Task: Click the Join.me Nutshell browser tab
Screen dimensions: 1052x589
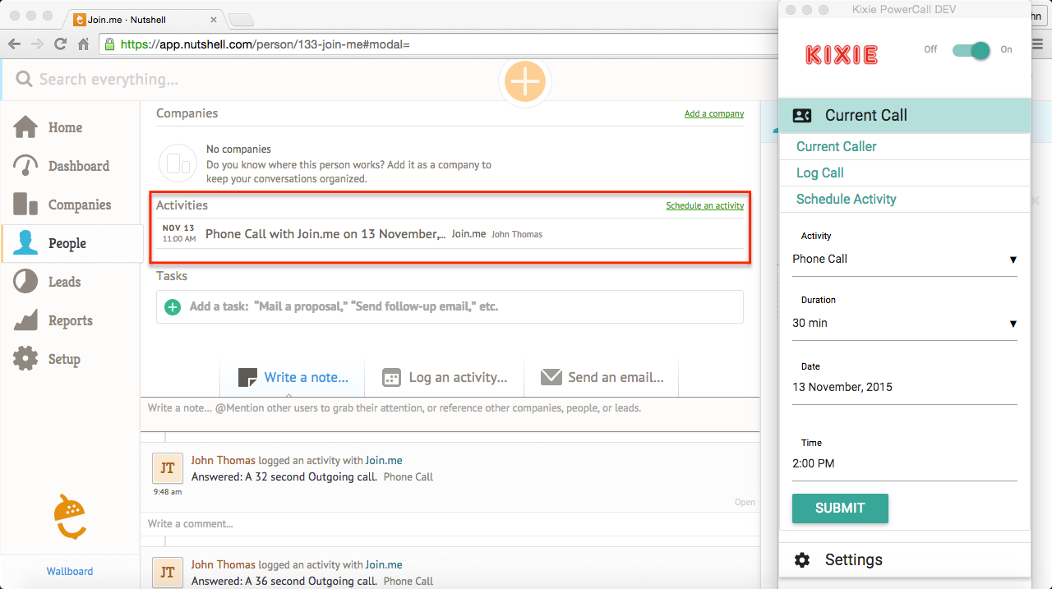Action: click(144, 18)
